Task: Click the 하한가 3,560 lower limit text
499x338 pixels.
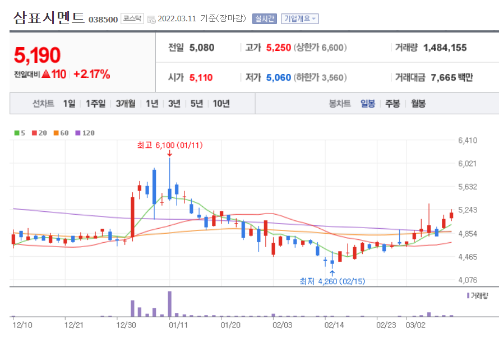Action: [320, 78]
